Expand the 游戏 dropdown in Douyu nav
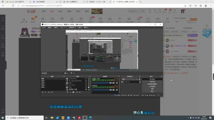This screenshot has height=120, width=214. pos(78,11)
